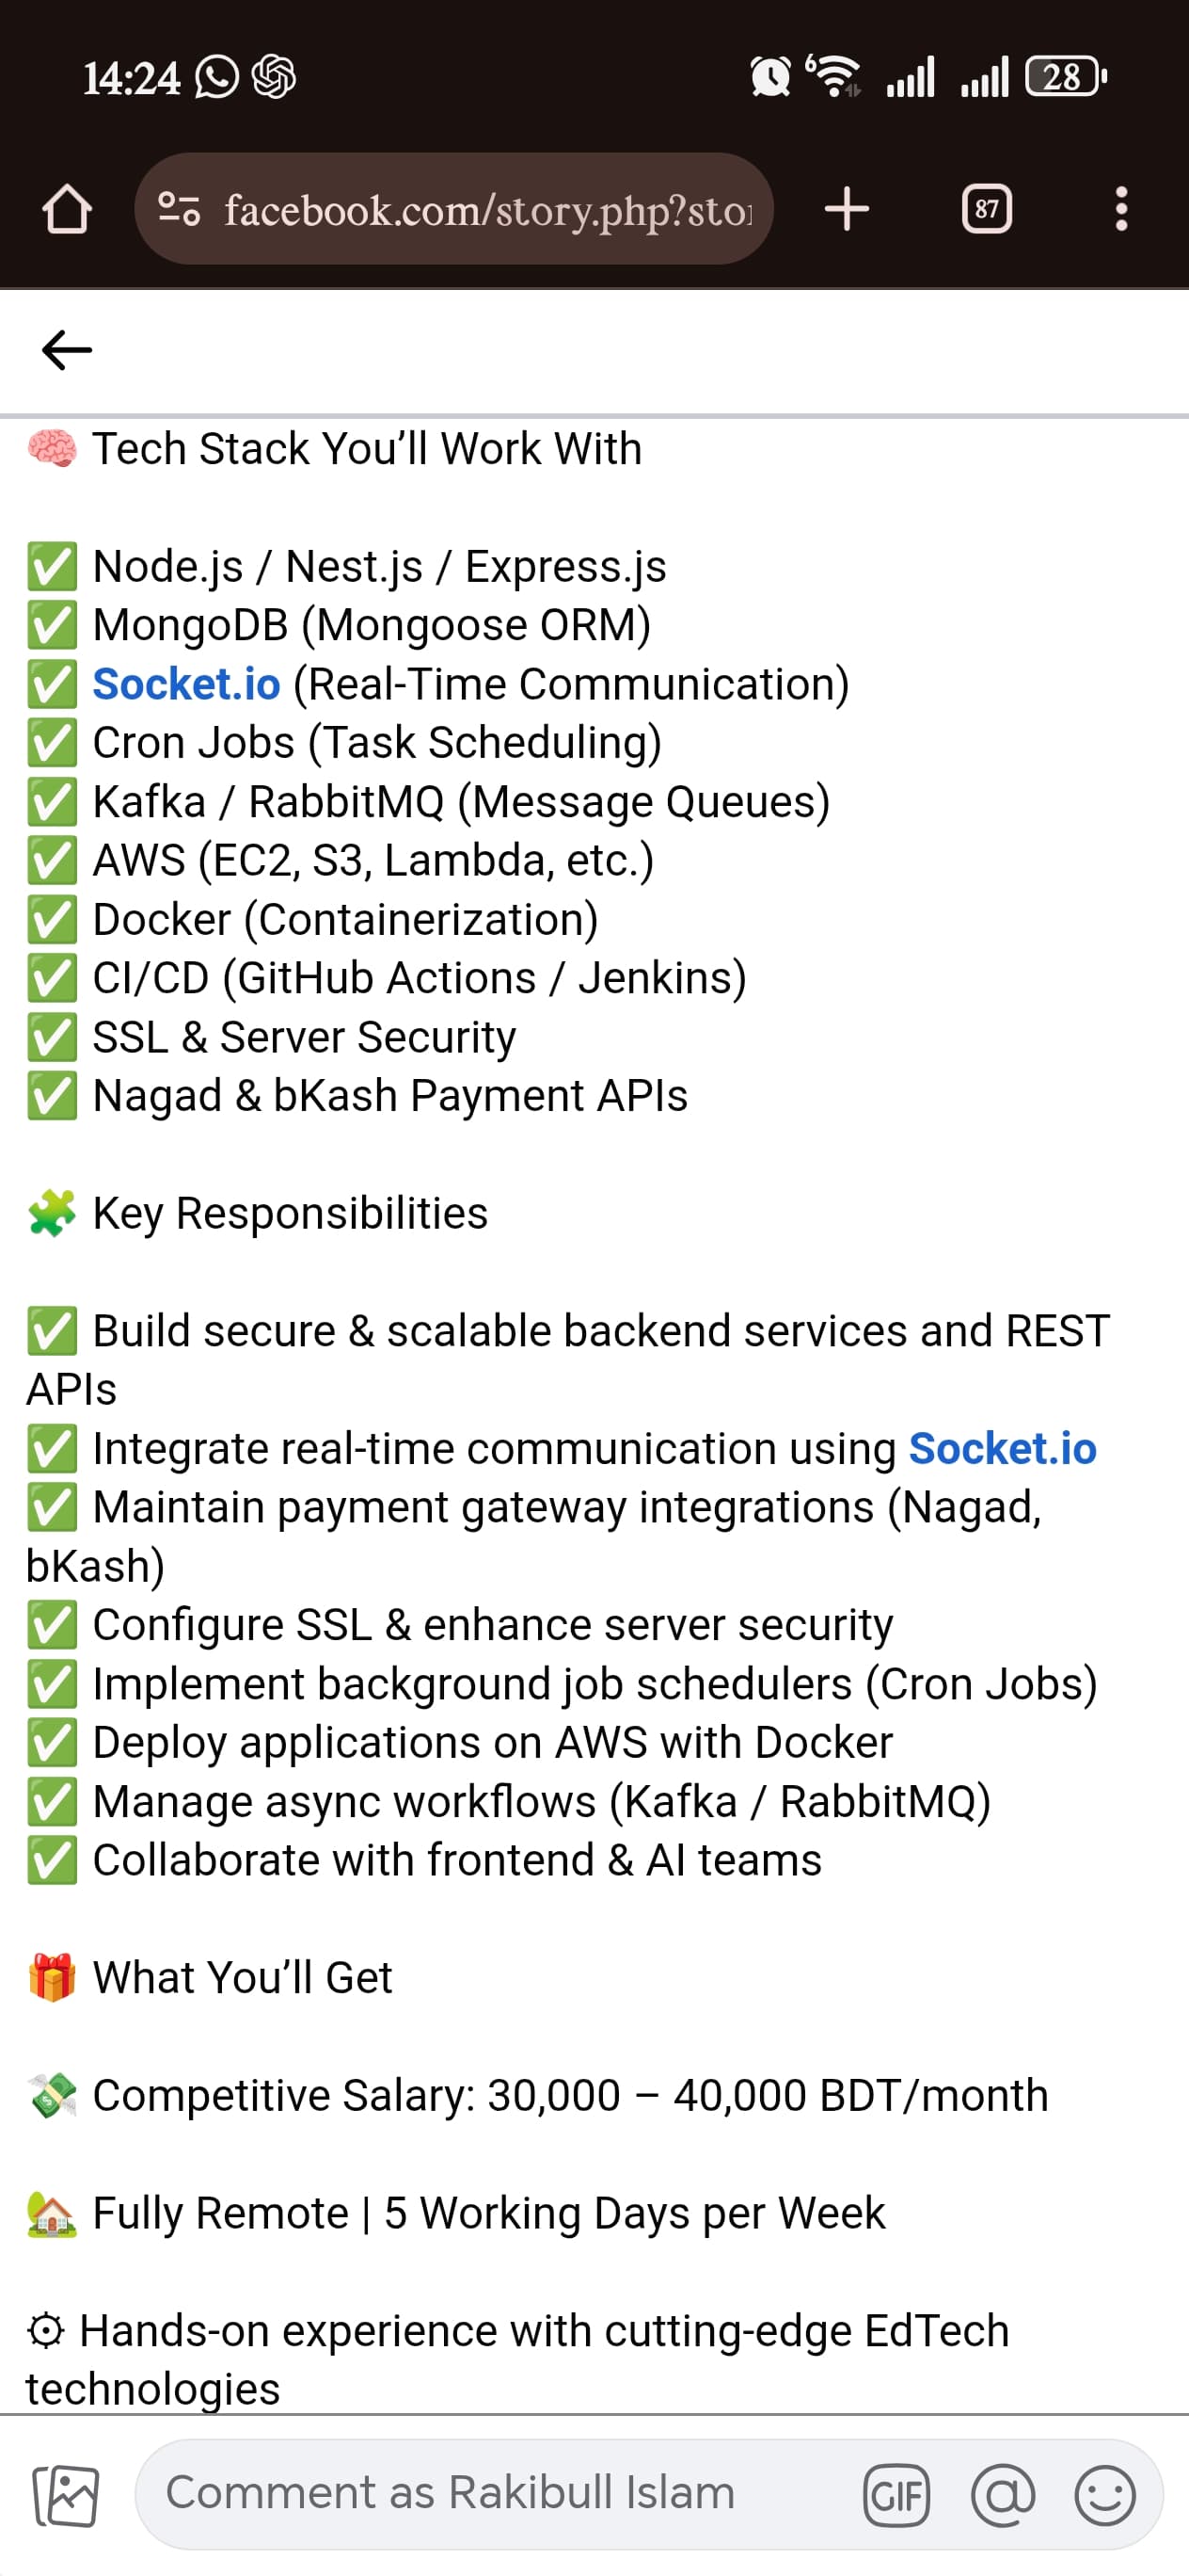This screenshot has height=2576, width=1189.
Task: Open the GIF picker in comment box
Action: (896, 2495)
